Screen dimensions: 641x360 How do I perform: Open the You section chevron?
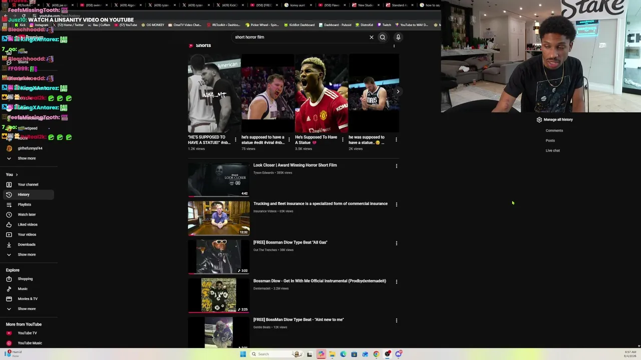17,174
